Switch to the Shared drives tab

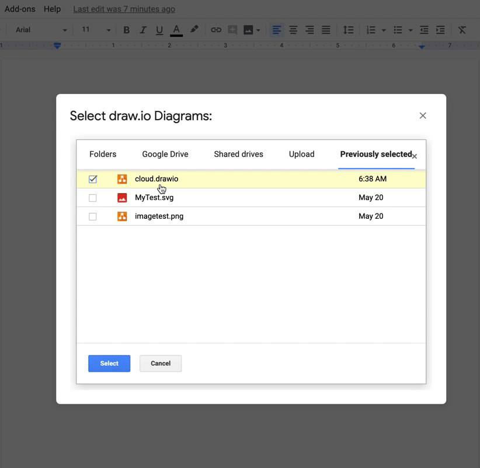pyautogui.click(x=238, y=154)
